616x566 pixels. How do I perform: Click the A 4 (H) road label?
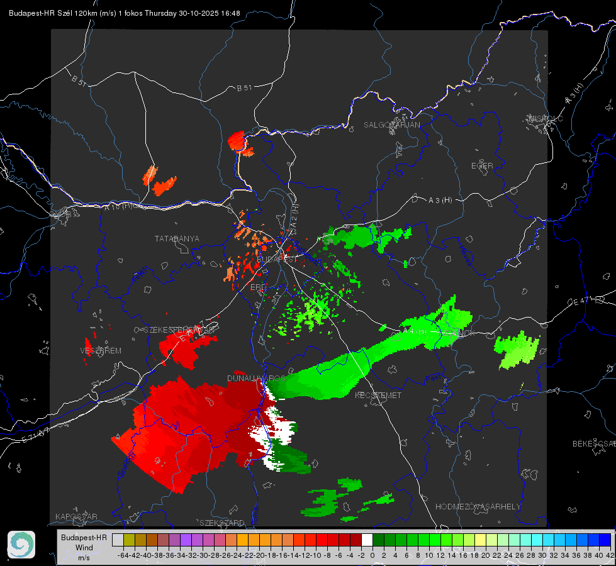pyautogui.click(x=415, y=331)
